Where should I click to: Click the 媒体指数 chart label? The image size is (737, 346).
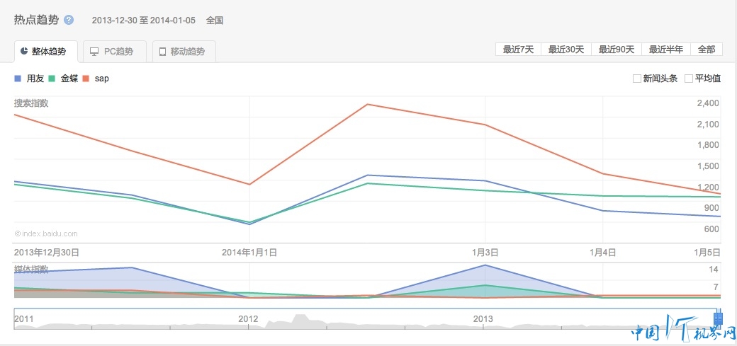[x=31, y=269]
